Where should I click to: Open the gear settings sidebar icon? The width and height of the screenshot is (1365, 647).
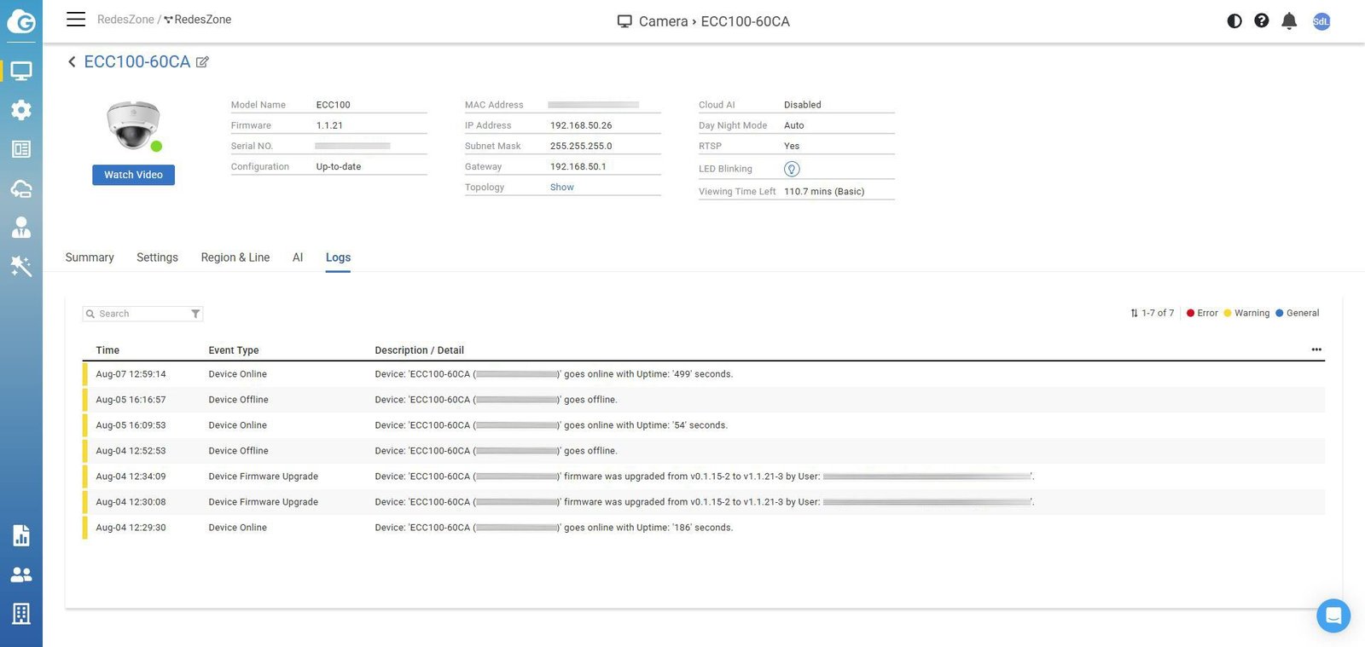(x=20, y=110)
